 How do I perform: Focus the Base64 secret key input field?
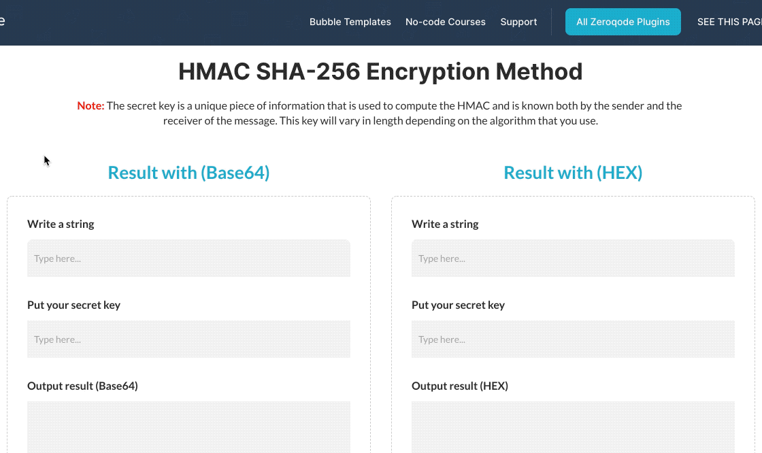188,339
